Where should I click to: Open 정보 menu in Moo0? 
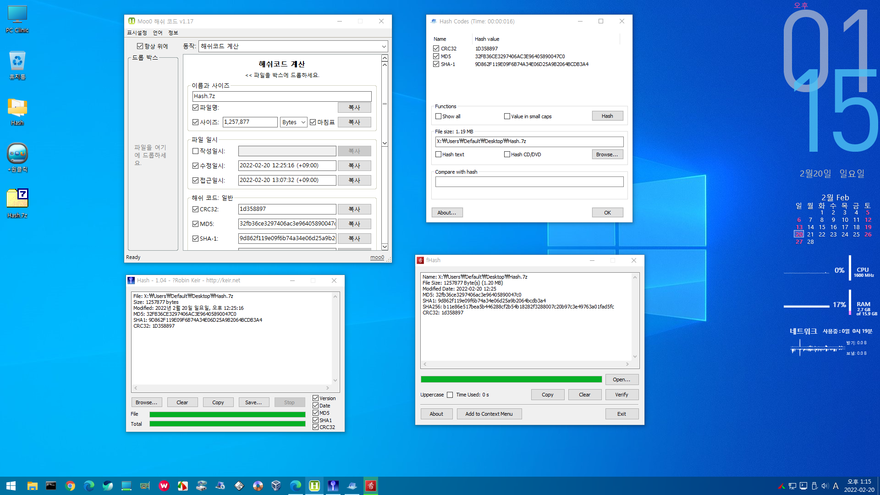click(173, 33)
